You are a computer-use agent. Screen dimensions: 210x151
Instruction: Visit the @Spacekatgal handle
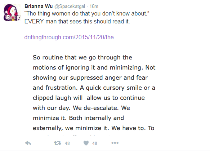pos(70,6)
